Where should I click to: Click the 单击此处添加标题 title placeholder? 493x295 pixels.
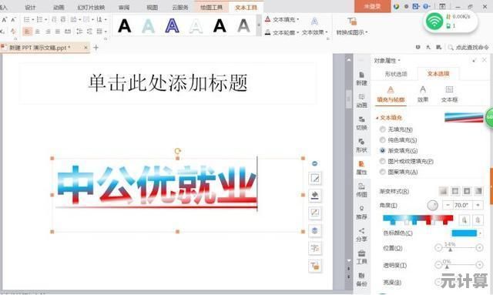click(168, 83)
